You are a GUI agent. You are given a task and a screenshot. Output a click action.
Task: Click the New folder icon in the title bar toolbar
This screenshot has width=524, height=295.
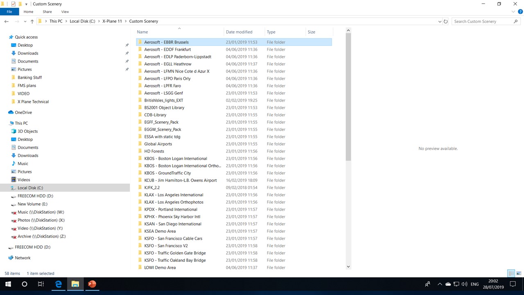pyautogui.click(x=20, y=4)
